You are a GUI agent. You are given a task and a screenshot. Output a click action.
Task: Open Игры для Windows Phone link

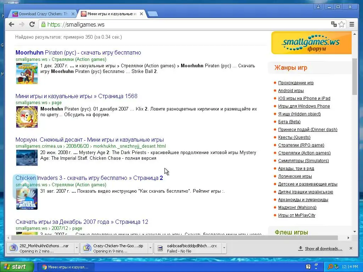(x=304, y=106)
